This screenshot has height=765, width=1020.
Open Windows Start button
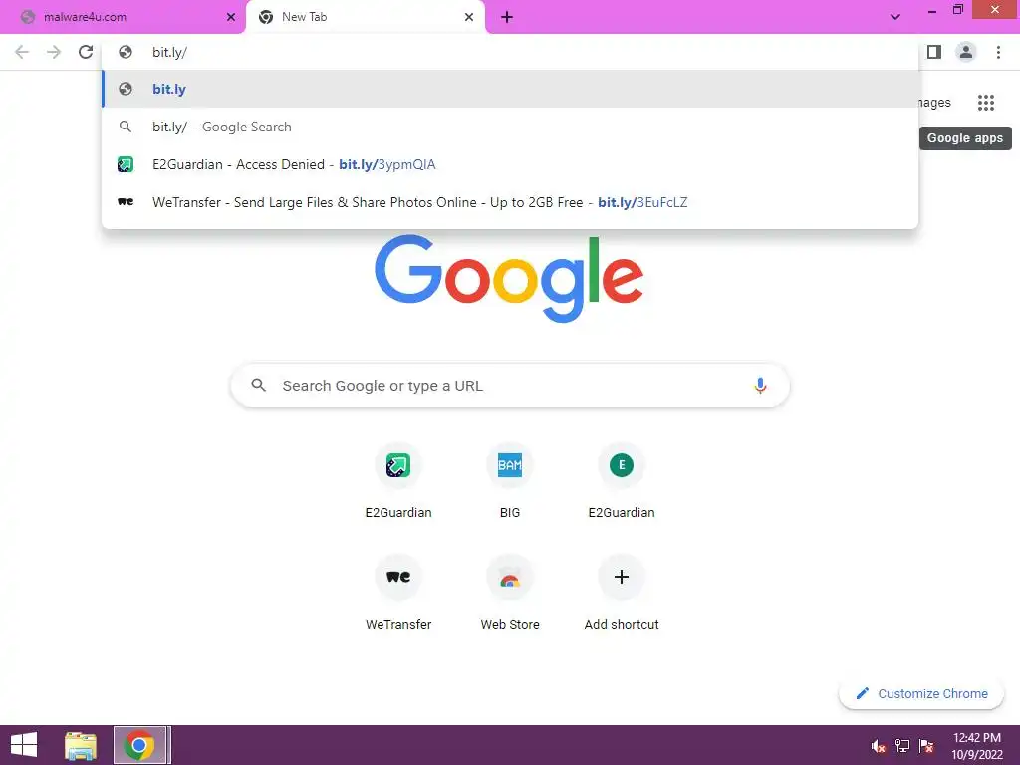(x=24, y=745)
